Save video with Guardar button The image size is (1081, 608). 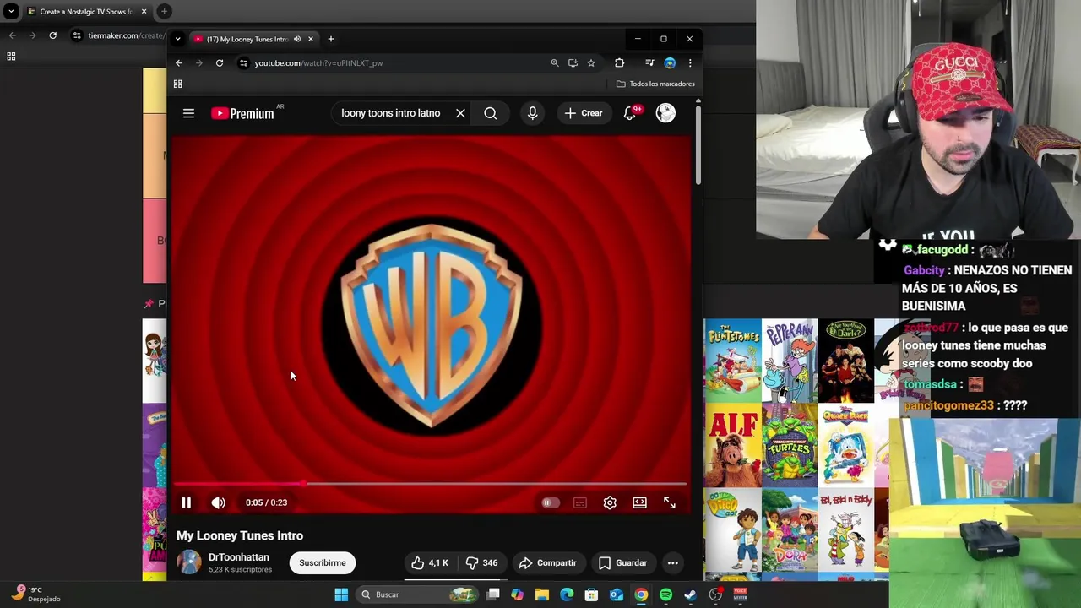click(622, 562)
